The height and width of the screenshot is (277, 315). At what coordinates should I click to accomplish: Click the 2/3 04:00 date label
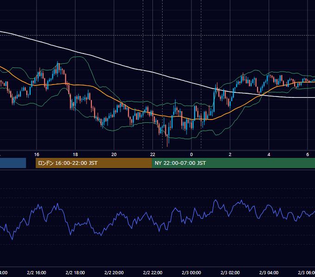[x=269, y=272]
